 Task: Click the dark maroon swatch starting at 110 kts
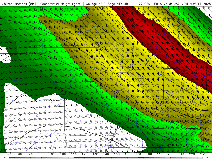point(76,158)
